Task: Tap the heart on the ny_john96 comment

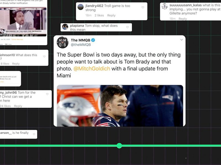Action: (x=47, y=94)
